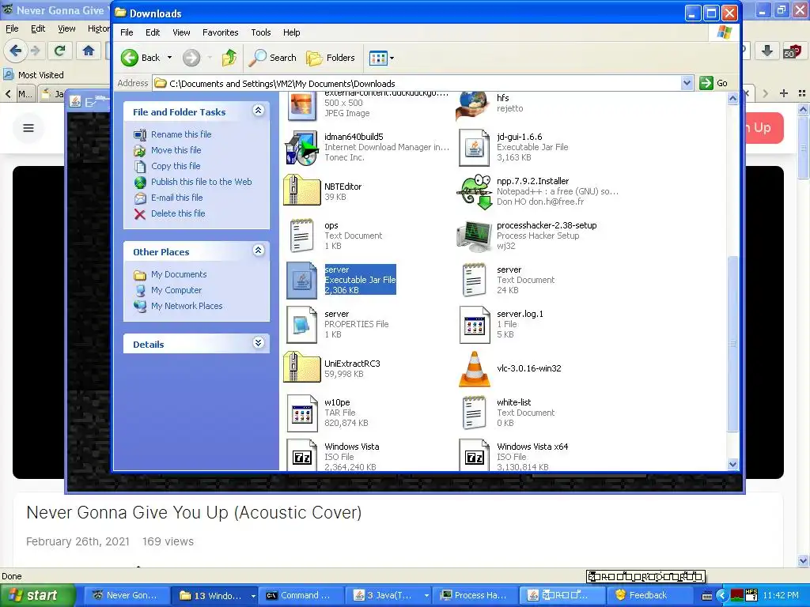Select the Windows Vista x64 ISO icon
Viewport: 810px width, 607px height.
[x=475, y=455]
